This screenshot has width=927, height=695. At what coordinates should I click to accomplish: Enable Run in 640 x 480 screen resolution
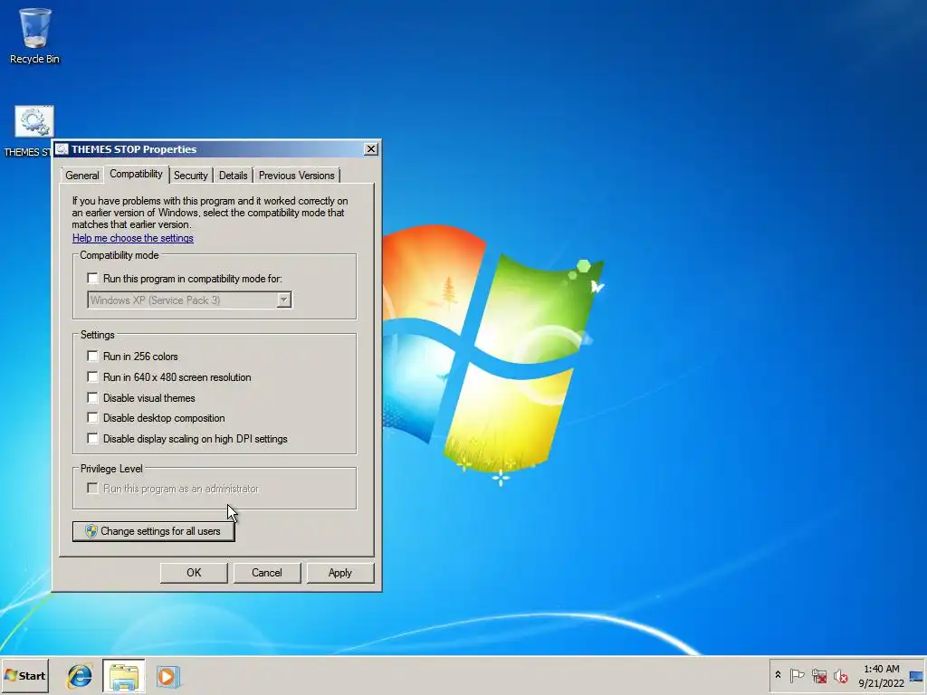tap(93, 377)
